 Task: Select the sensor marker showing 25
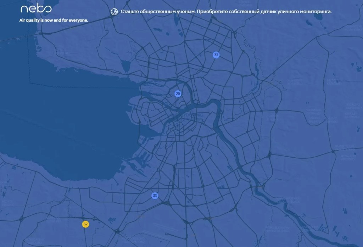pyautogui.click(x=178, y=94)
